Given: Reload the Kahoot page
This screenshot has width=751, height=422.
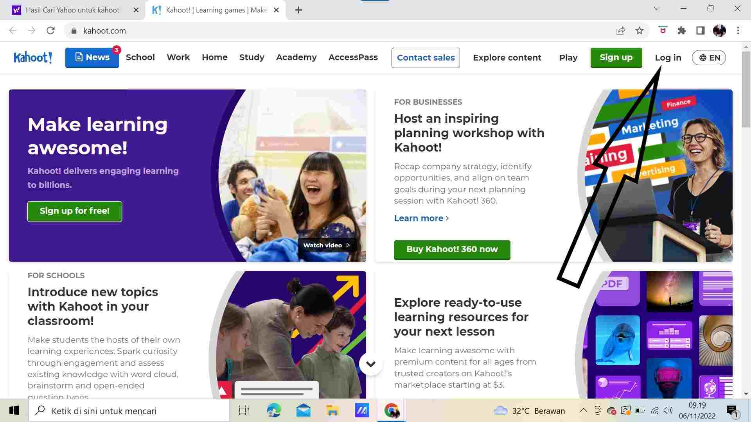Looking at the screenshot, I should click(x=50, y=30).
